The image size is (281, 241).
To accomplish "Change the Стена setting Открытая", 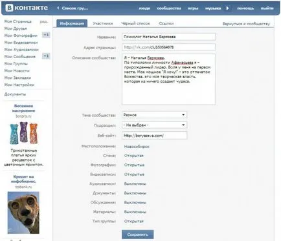I will (133, 156).
